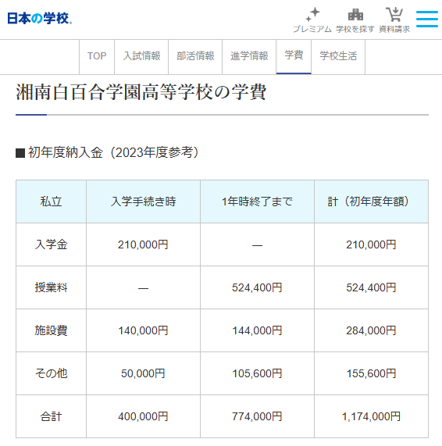442x446 pixels.
Task: Open the 進学情報 tab
Action: pos(249,56)
